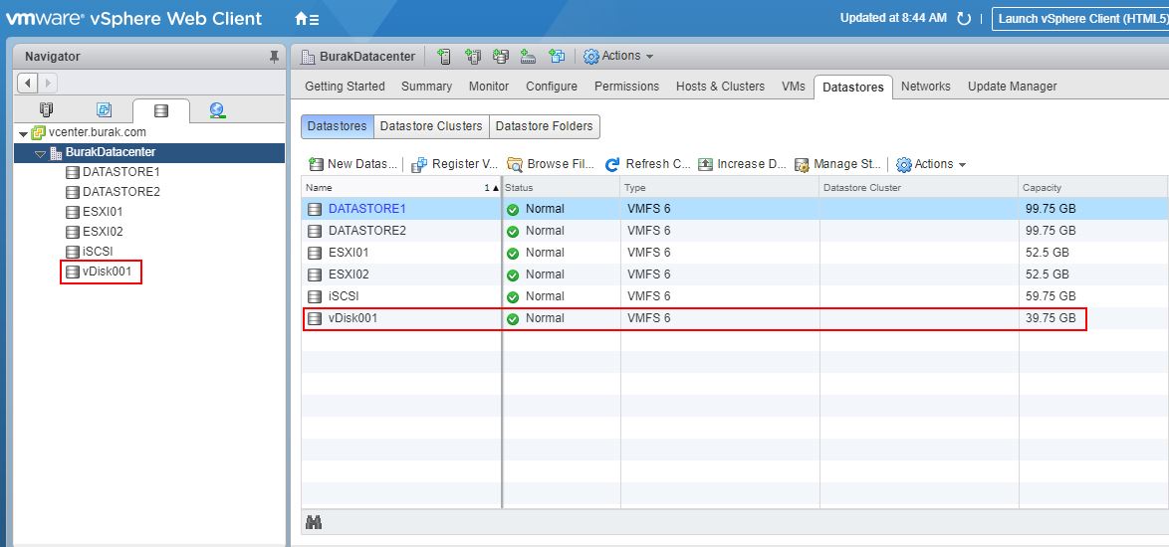The height and width of the screenshot is (547, 1169).
Task: Open the Monitor tab
Action: point(489,87)
